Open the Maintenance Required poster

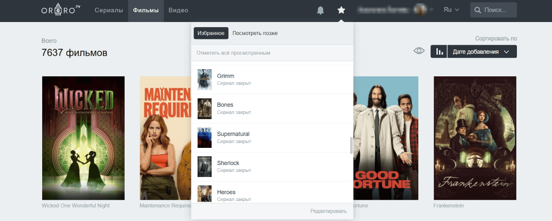coord(165,138)
